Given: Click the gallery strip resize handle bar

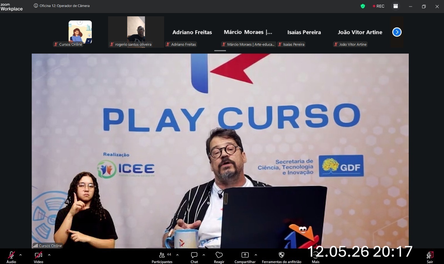Looking at the screenshot, I should pyautogui.click(x=220, y=51).
